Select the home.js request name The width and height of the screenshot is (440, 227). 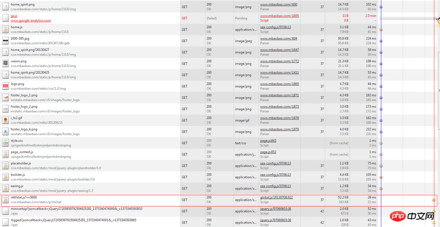[16, 27]
